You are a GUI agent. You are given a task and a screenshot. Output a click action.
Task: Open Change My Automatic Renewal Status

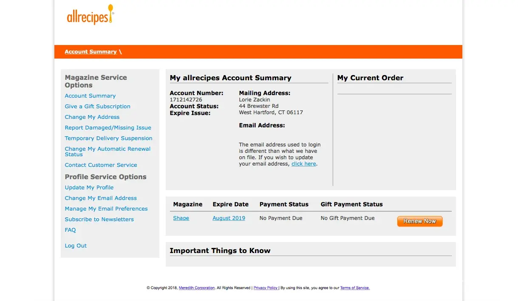coord(108,152)
